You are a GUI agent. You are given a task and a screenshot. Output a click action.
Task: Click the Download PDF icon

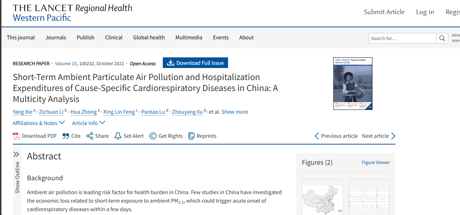pyautogui.click(x=16, y=136)
